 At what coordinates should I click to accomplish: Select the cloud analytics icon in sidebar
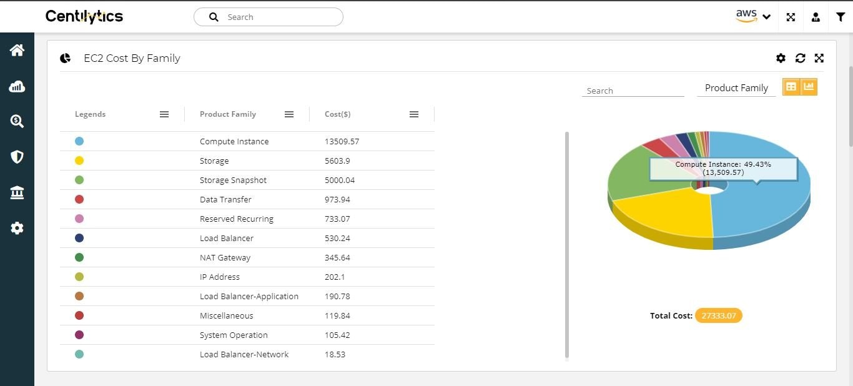17,86
